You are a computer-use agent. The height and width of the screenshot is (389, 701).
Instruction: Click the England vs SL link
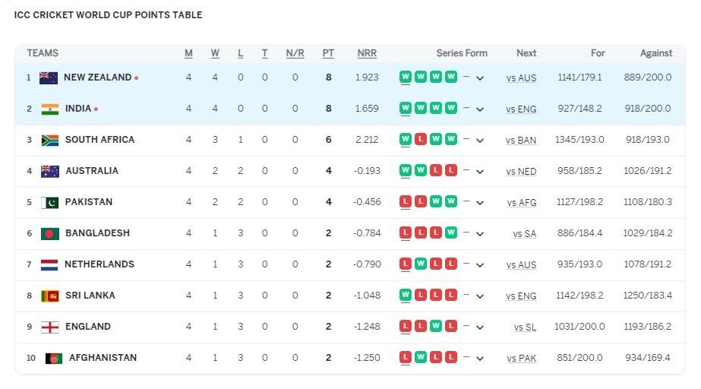click(x=525, y=327)
